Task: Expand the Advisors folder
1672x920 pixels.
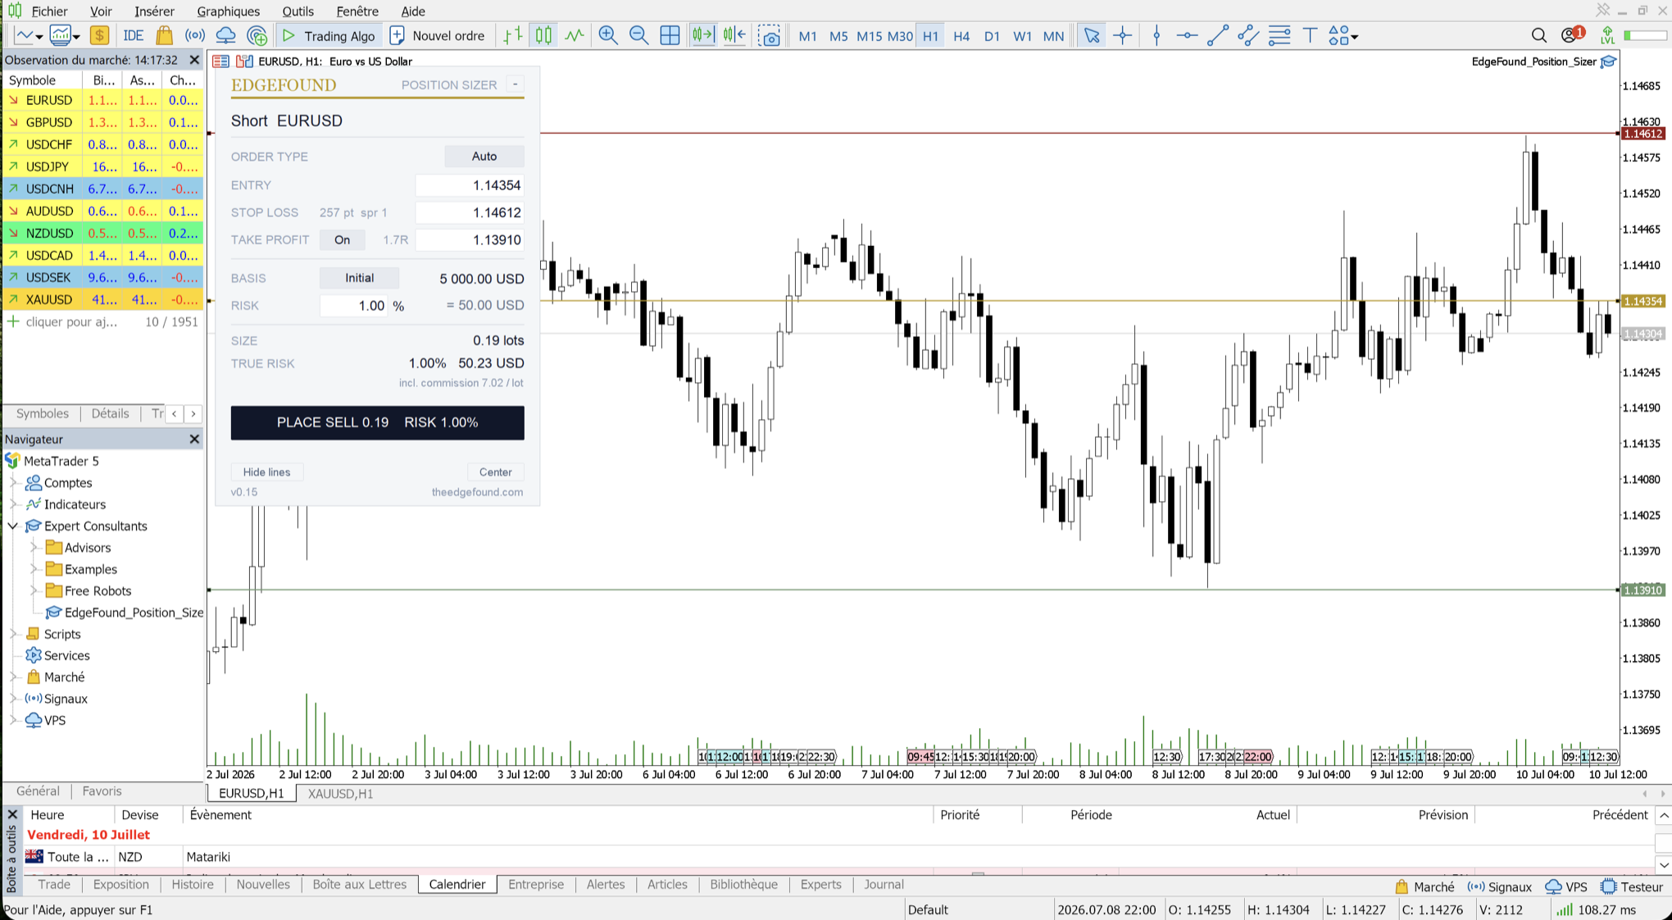Action: click(34, 547)
